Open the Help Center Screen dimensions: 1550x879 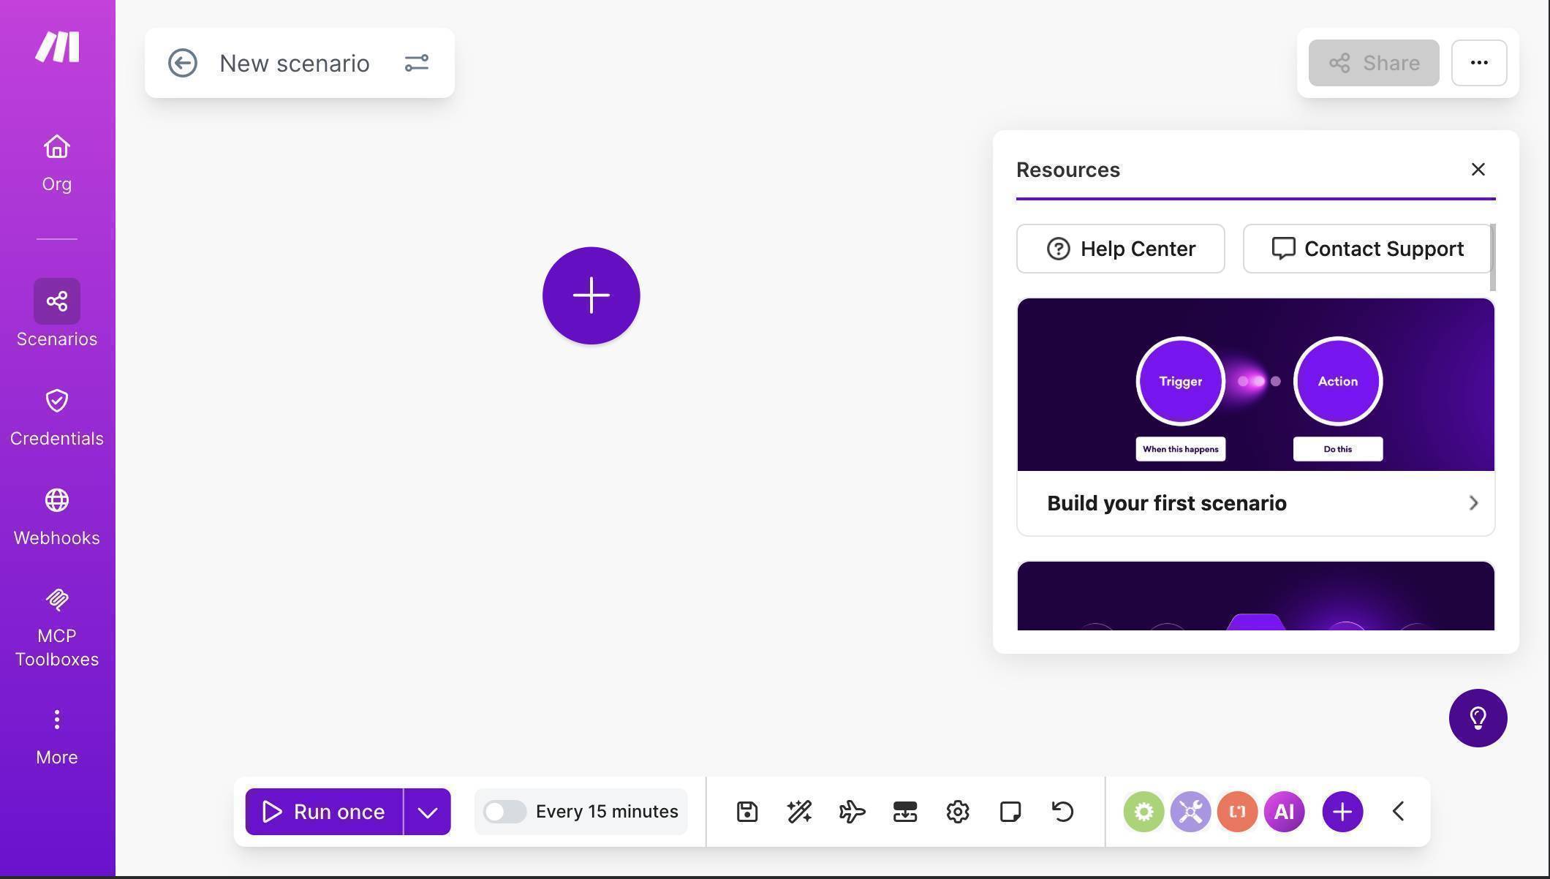(1120, 249)
